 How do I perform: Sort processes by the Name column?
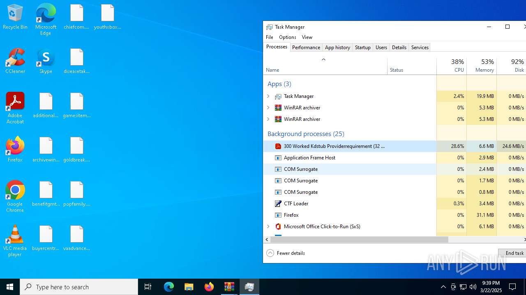tap(325, 66)
